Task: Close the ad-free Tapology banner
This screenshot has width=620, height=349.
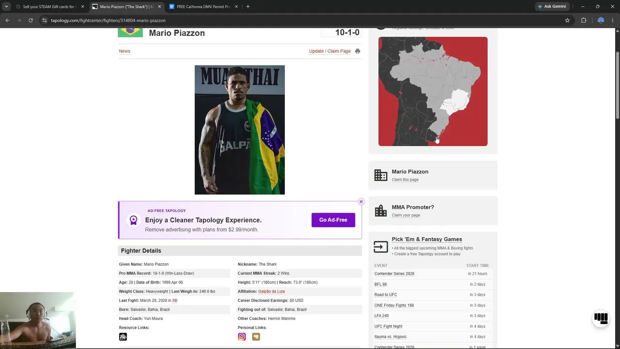Action: coord(361,202)
